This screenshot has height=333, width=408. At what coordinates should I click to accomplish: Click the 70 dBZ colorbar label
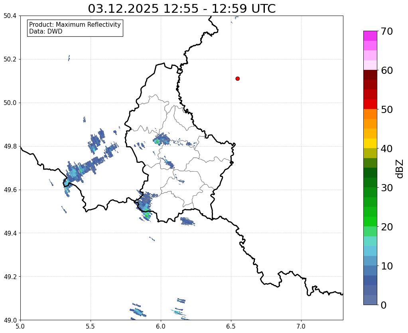coord(387,31)
